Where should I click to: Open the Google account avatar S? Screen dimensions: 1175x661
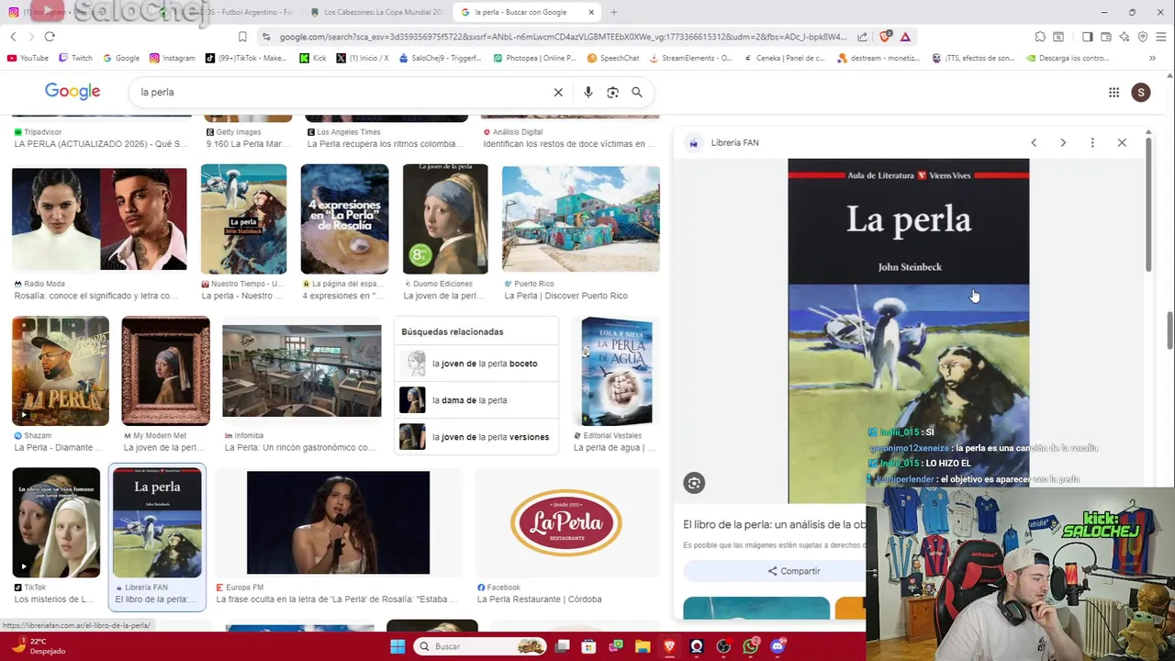[1141, 92]
